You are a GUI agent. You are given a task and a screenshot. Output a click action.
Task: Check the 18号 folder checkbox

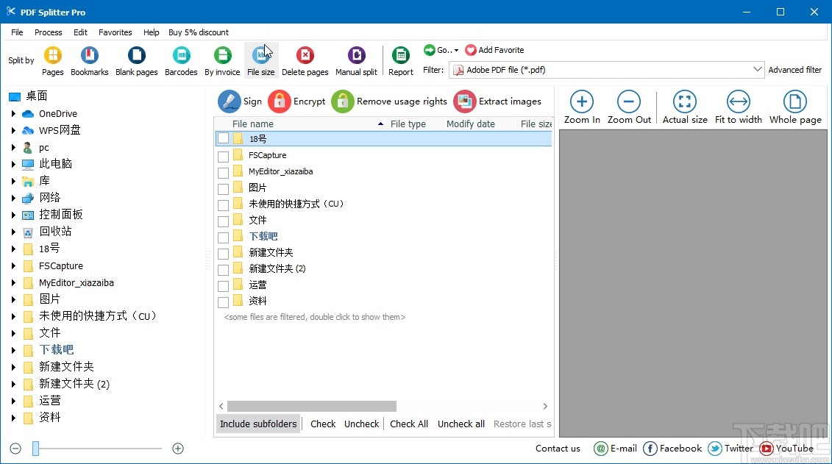tap(224, 139)
